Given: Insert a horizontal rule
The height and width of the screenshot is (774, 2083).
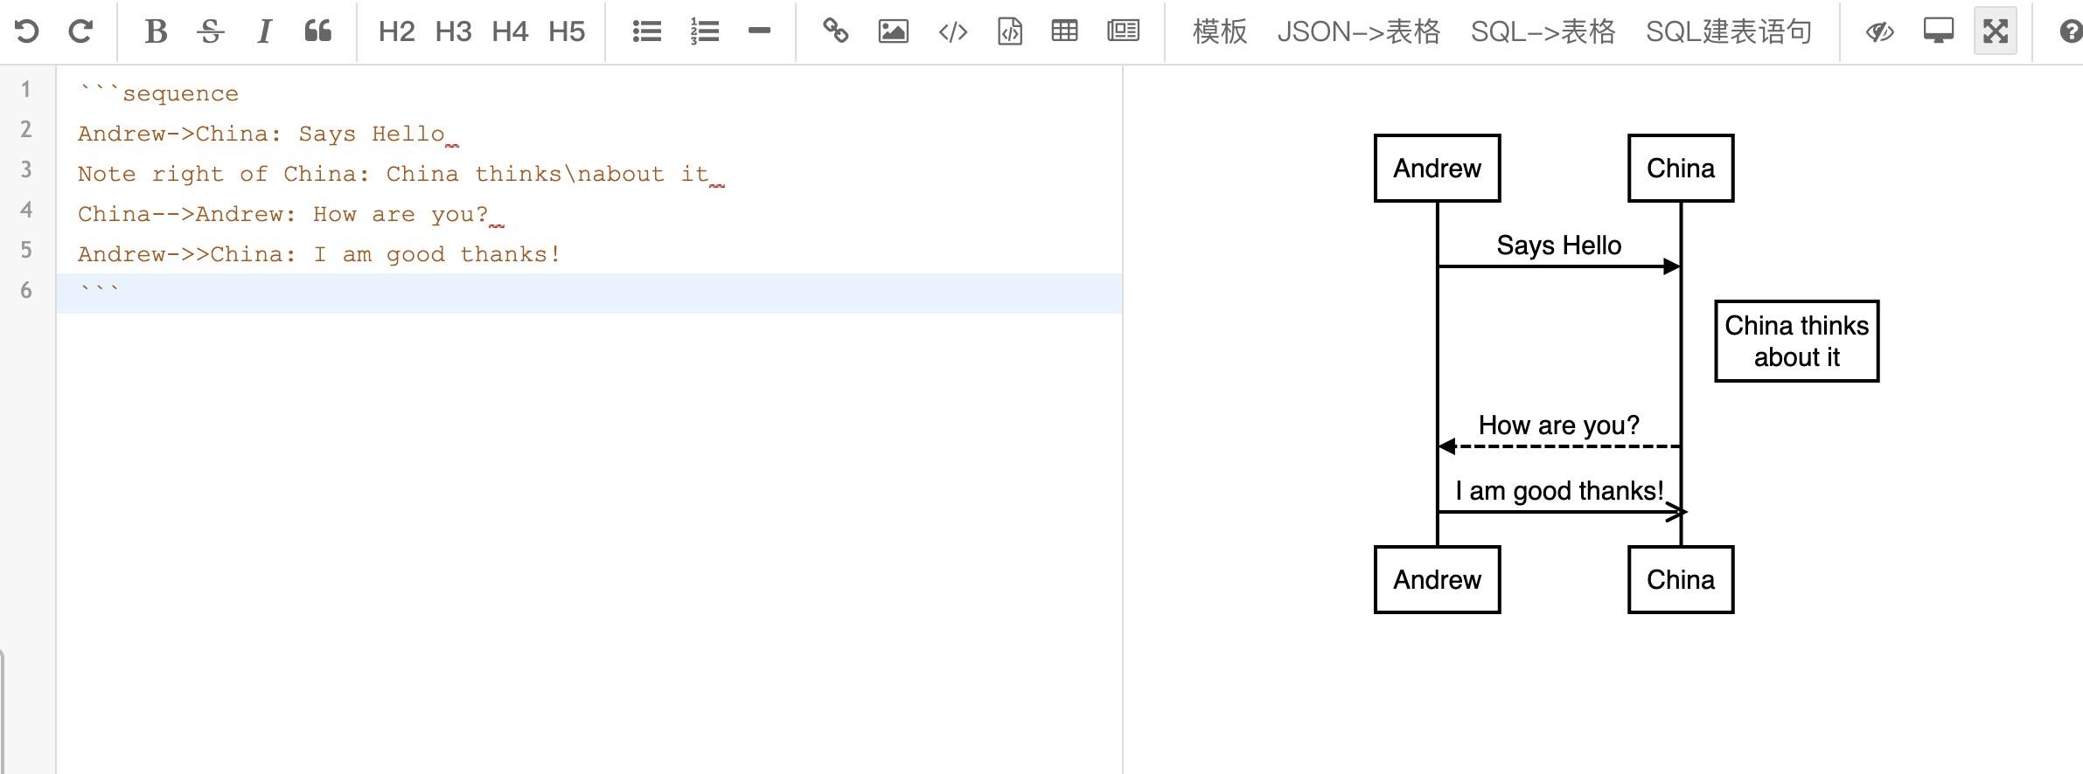Looking at the screenshot, I should (759, 31).
